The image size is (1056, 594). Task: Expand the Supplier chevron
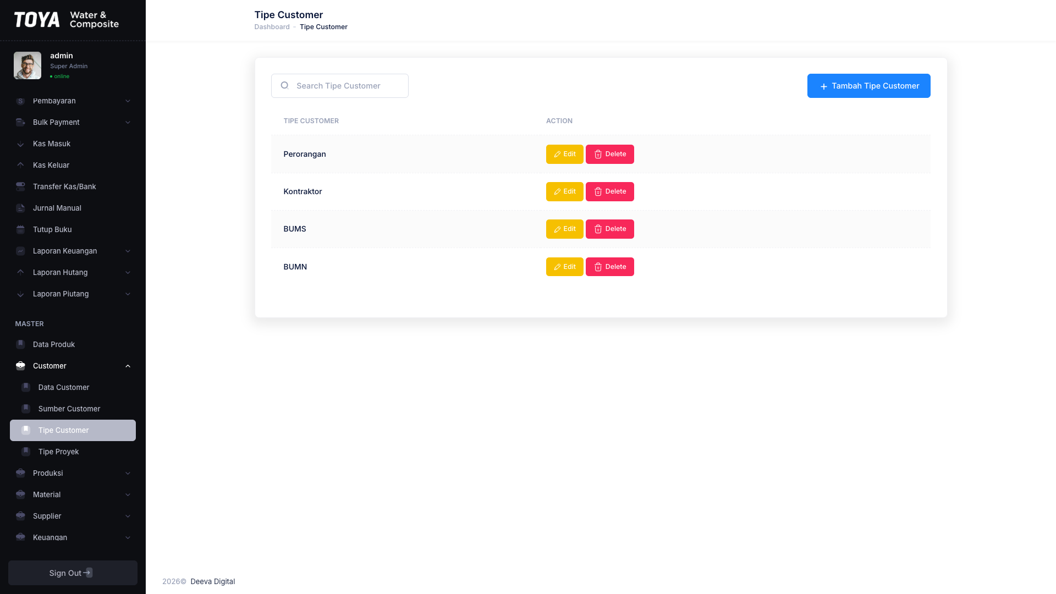(128, 516)
